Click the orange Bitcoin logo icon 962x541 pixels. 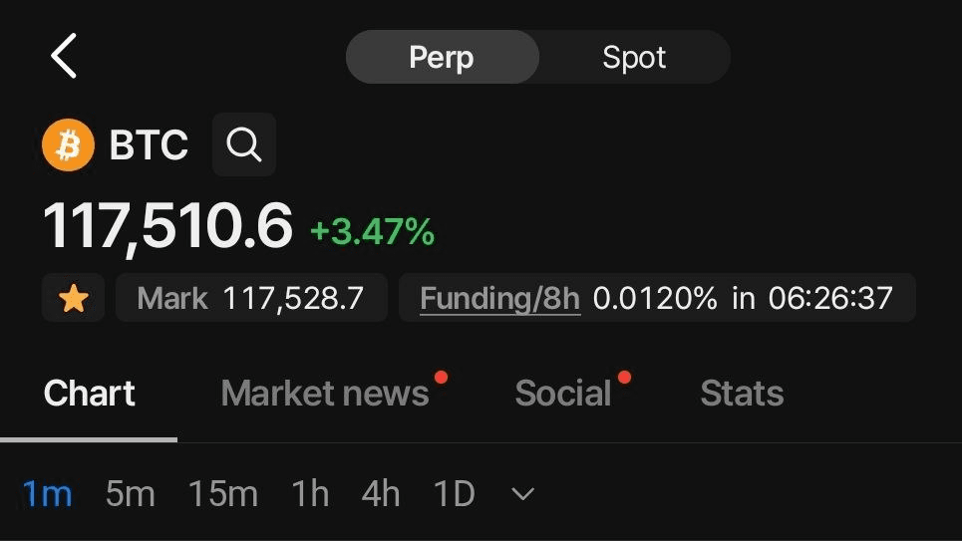[x=68, y=144]
